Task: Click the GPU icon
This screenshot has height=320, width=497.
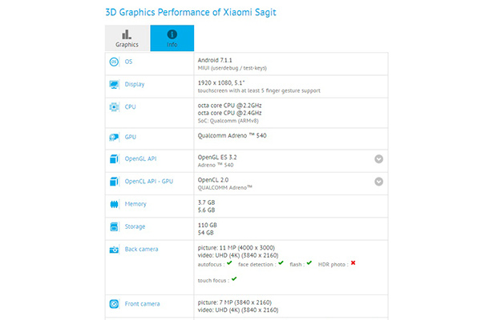Action: tap(113, 137)
